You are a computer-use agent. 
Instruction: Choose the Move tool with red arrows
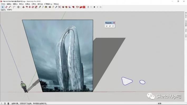(30, 7)
